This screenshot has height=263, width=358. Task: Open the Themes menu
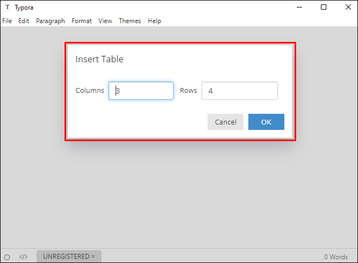point(130,21)
